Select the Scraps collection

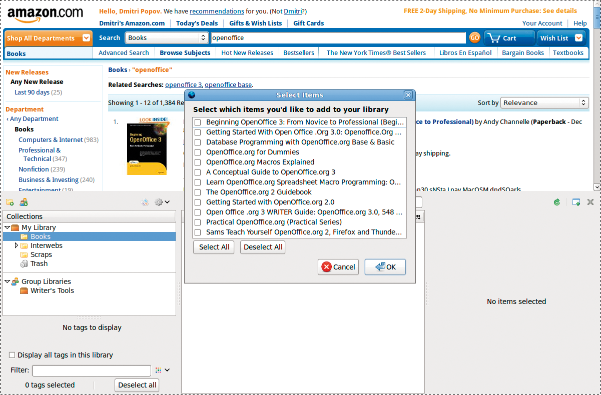89,254
